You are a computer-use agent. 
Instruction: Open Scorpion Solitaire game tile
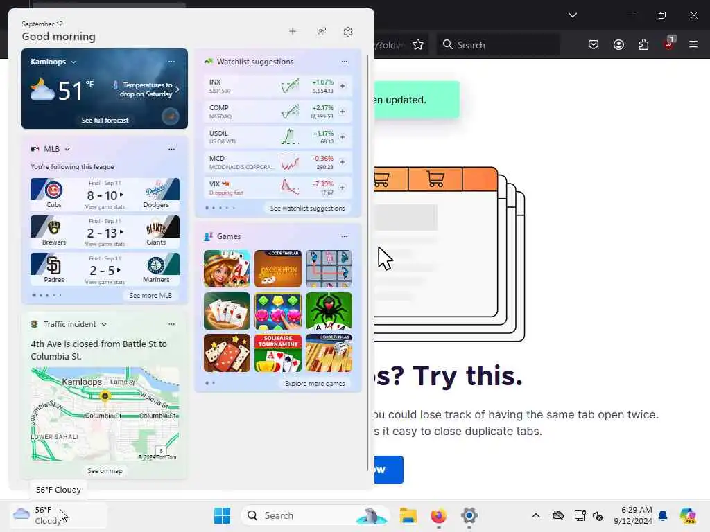(277, 269)
